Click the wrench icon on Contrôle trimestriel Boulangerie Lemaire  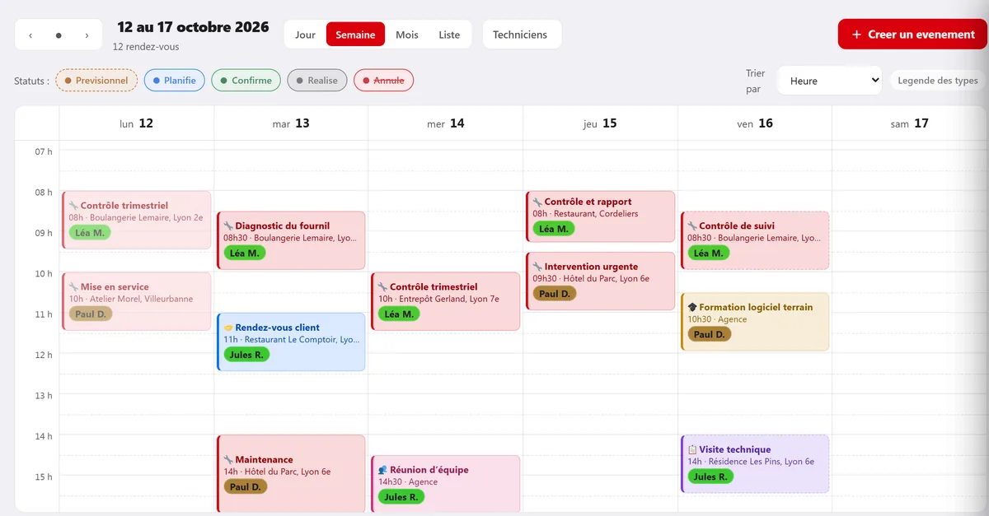(x=73, y=206)
